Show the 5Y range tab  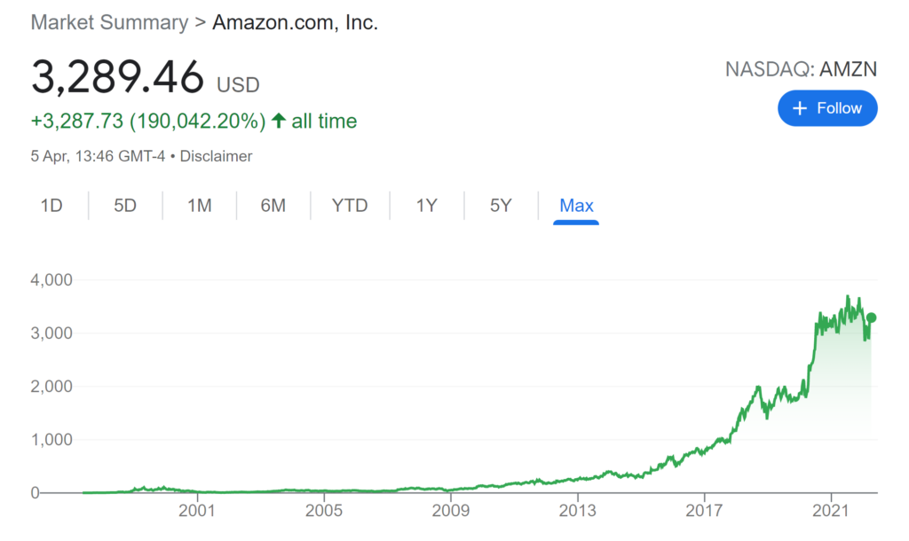(501, 206)
